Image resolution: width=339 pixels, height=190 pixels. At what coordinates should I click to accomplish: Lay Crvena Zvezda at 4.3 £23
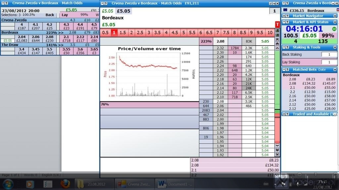(x=66, y=26)
